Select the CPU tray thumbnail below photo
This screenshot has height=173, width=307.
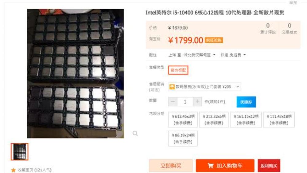point(20,152)
